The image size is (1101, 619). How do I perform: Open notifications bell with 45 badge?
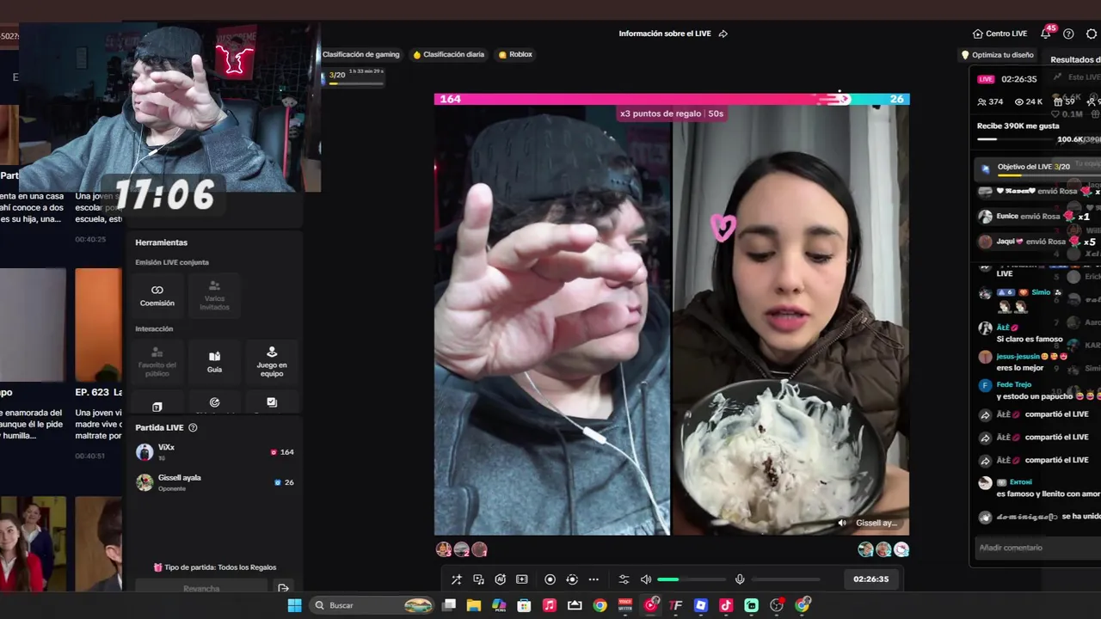(1046, 33)
